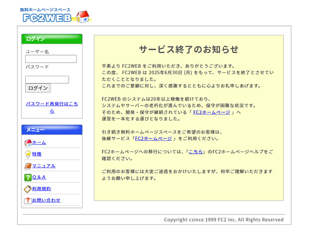Open FC2ホームページ link after 後継サービス
The height and width of the screenshot is (232, 309).
click(x=153, y=138)
